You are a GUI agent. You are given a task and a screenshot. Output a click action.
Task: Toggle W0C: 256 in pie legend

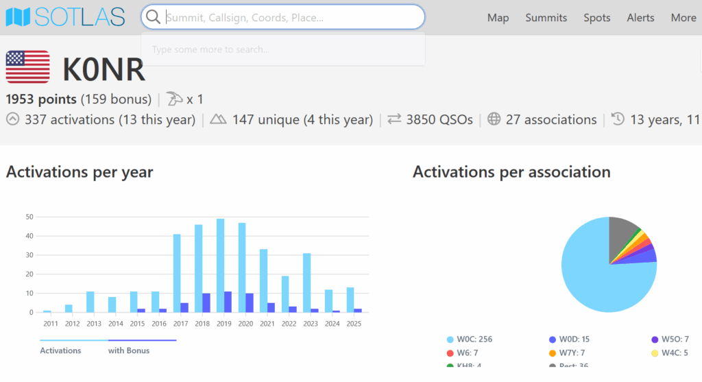click(x=470, y=339)
